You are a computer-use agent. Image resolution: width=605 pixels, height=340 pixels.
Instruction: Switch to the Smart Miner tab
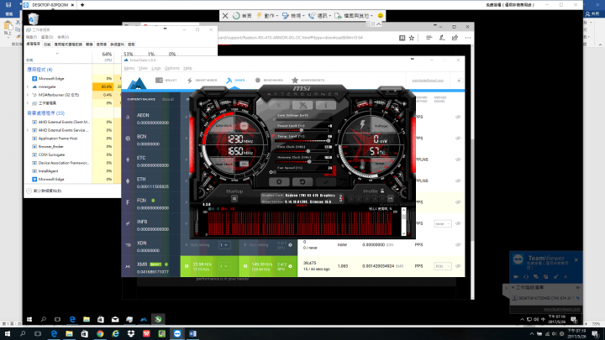click(203, 81)
